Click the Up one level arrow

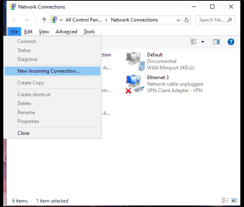(x=44, y=20)
